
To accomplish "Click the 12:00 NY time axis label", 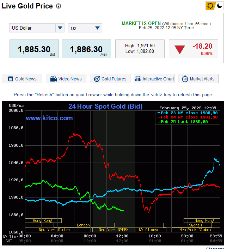I will coord(122,236).
